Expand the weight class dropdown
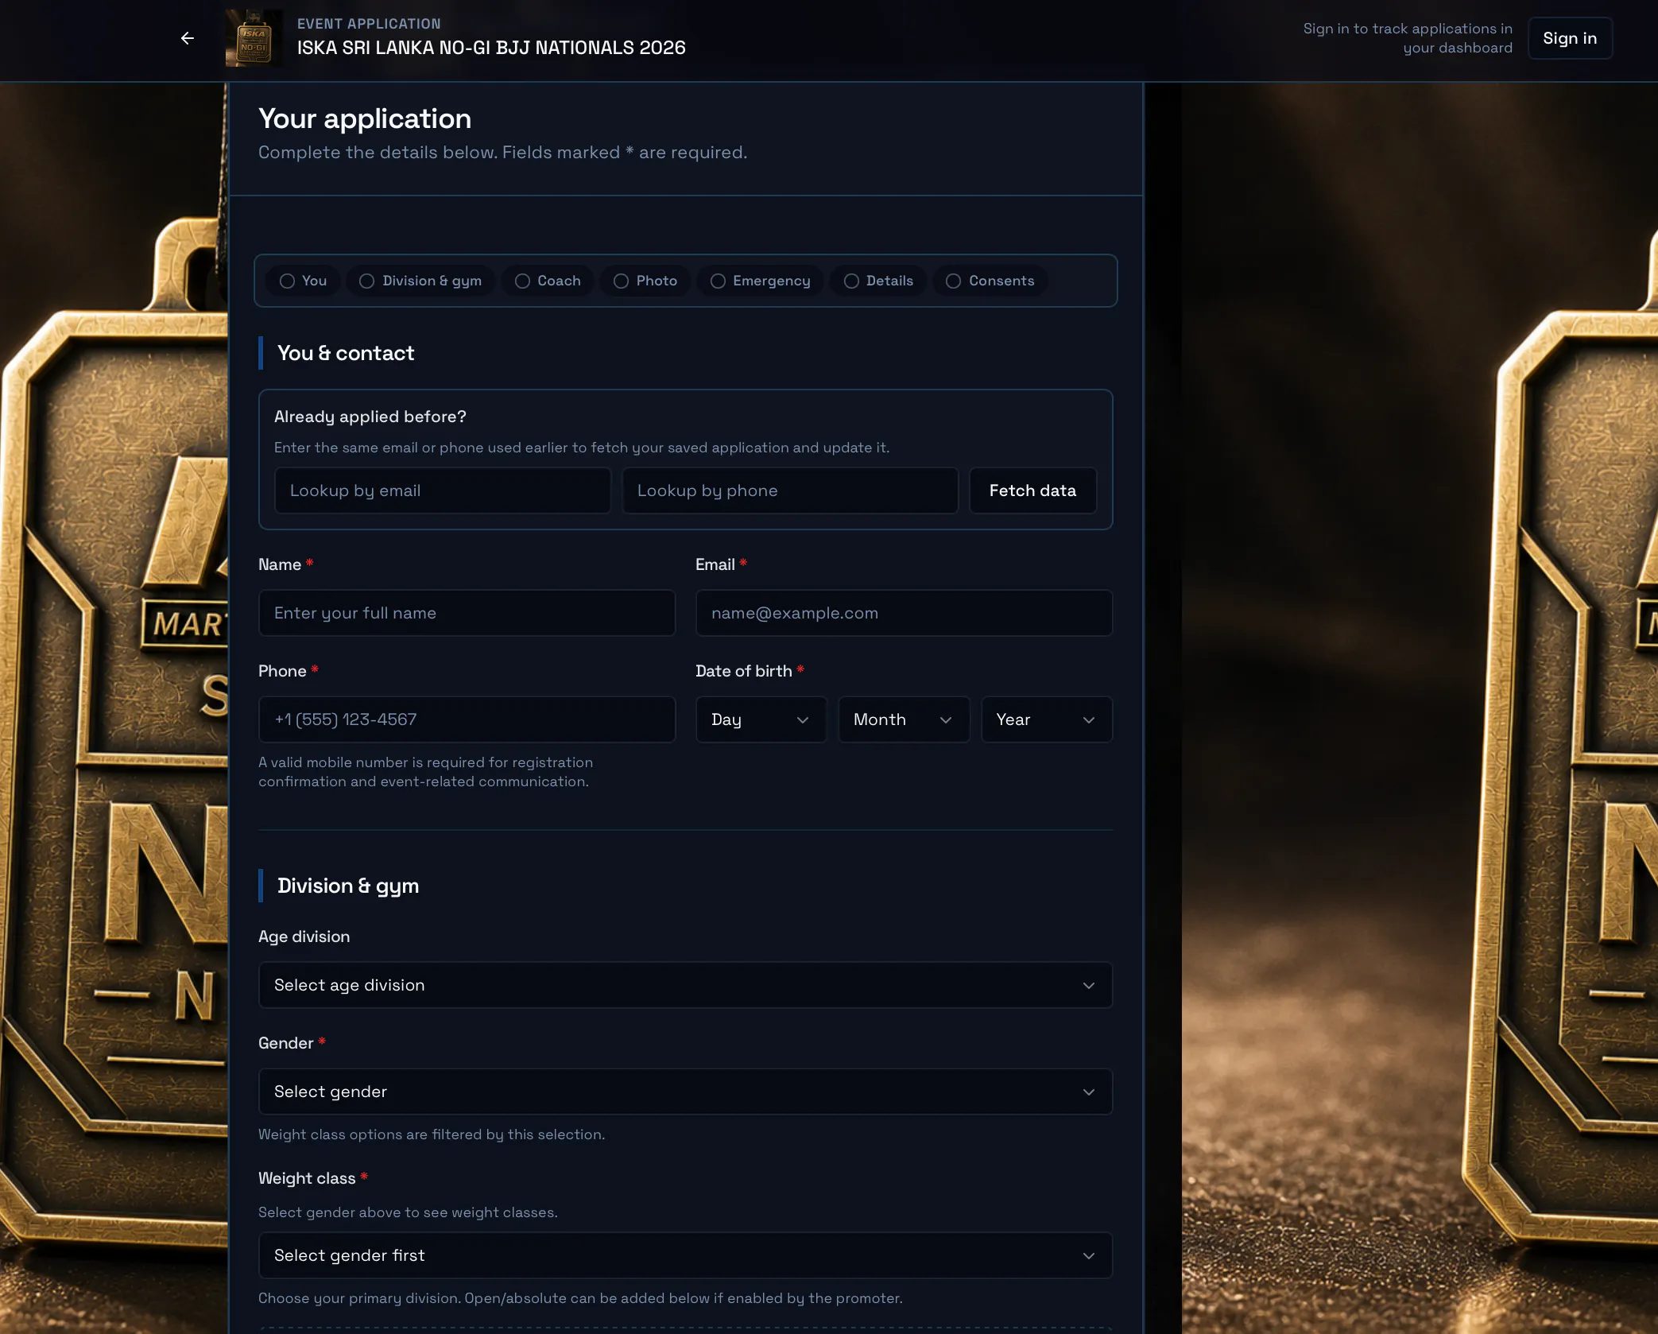1658x1334 pixels. [685, 1255]
